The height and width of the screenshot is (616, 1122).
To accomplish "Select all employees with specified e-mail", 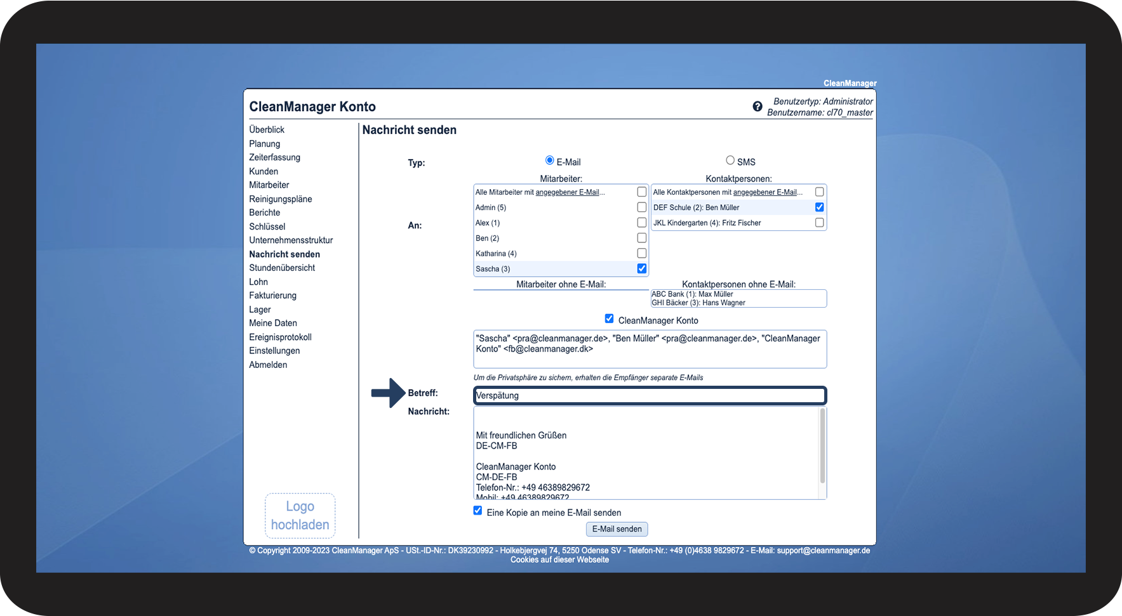I will (x=641, y=192).
